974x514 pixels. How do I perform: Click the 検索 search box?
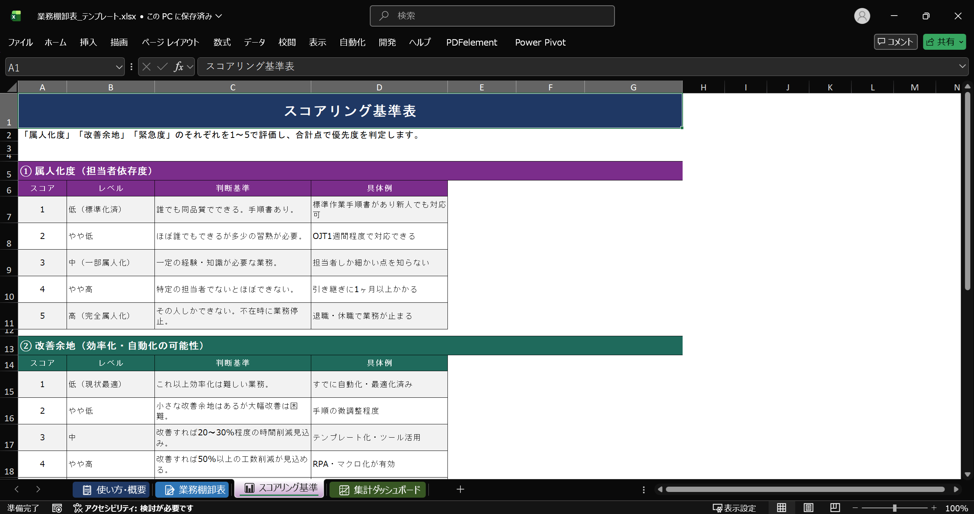[x=492, y=16]
